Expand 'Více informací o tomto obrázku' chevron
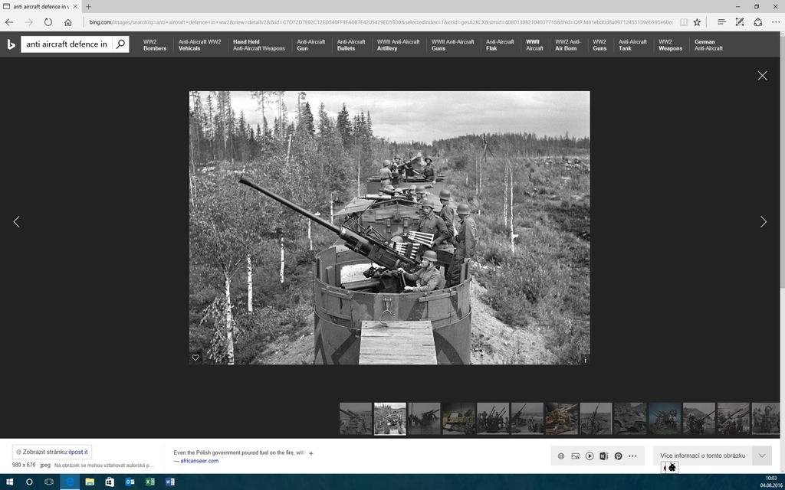The height and width of the screenshot is (490, 785). [x=762, y=456]
